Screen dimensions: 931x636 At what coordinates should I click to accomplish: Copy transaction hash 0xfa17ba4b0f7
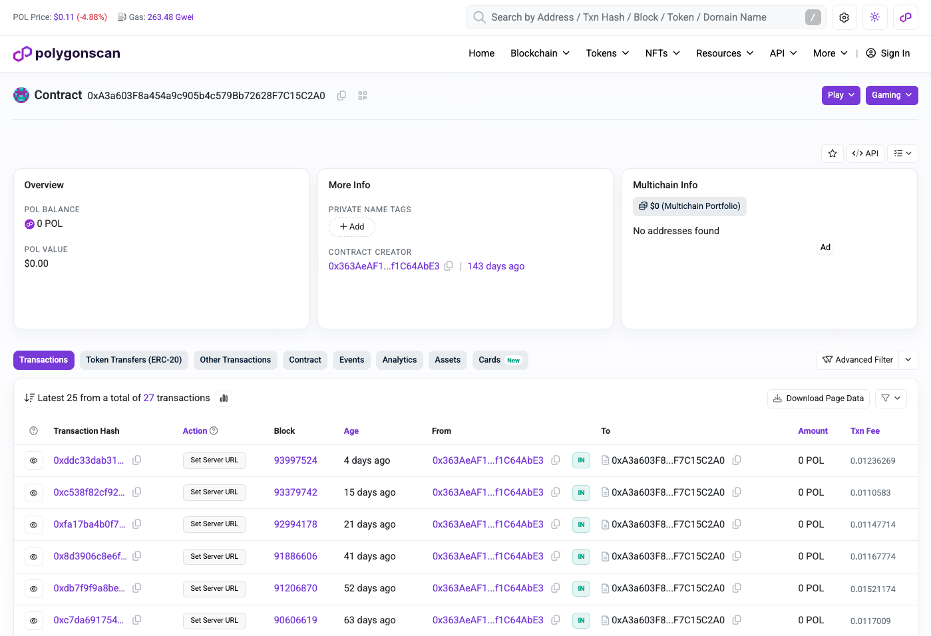pos(137,524)
